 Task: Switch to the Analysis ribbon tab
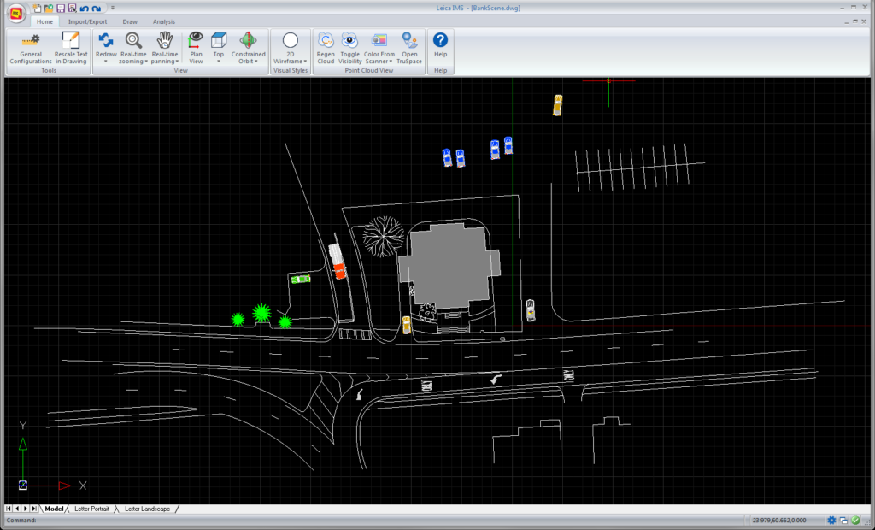click(164, 21)
